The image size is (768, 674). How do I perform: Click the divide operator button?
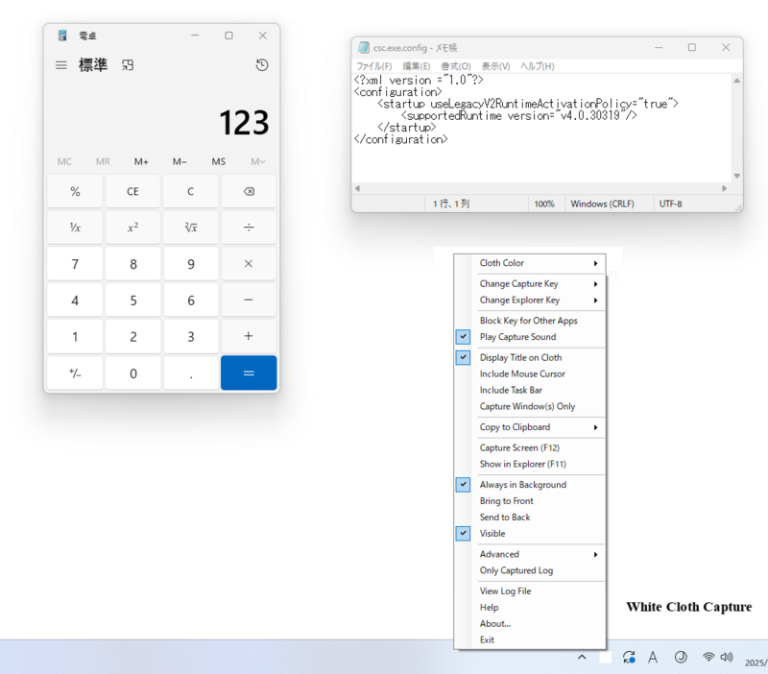tap(249, 228)
